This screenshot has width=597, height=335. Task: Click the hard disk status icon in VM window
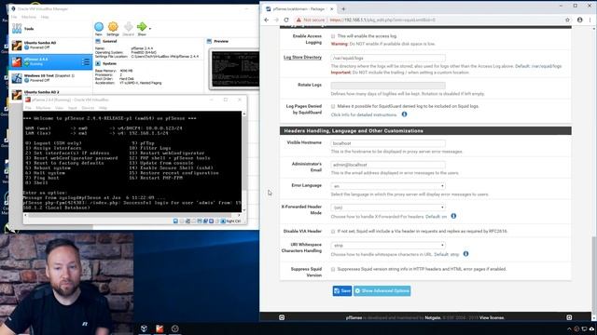click(x=175, y=221)
